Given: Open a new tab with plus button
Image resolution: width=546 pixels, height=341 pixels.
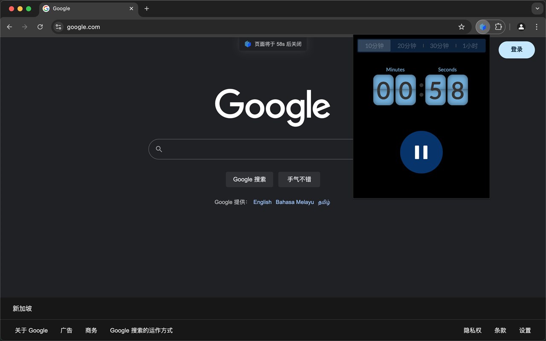Looking at the screenshot, I should pyautogui.click(x=147, y=9).
